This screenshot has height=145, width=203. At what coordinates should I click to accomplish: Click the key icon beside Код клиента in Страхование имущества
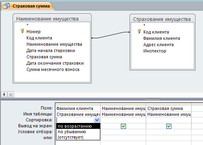139,32
